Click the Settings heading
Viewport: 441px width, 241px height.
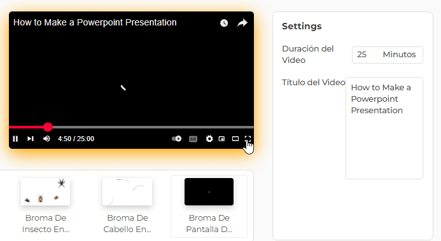point(302,26)
